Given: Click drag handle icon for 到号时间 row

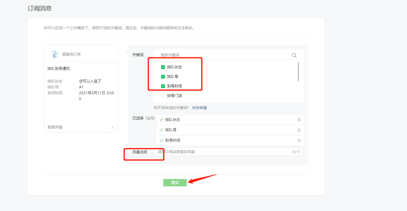Looking at the screenshot, I should tap(299, 140).
